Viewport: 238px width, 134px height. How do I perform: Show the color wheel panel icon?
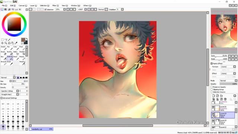coord(2,9)
